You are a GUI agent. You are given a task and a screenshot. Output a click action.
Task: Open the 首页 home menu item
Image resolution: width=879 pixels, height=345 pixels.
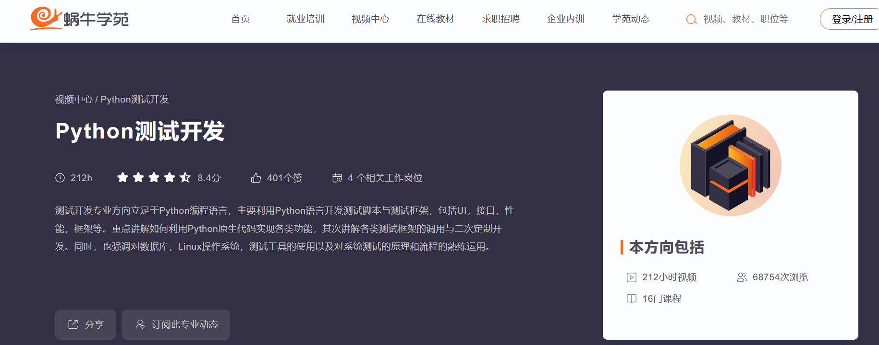241,19
